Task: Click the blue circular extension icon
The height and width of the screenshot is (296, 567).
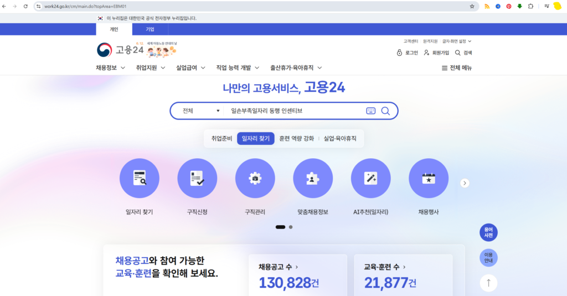Action: pyautogui.click(x=498, y=6)
